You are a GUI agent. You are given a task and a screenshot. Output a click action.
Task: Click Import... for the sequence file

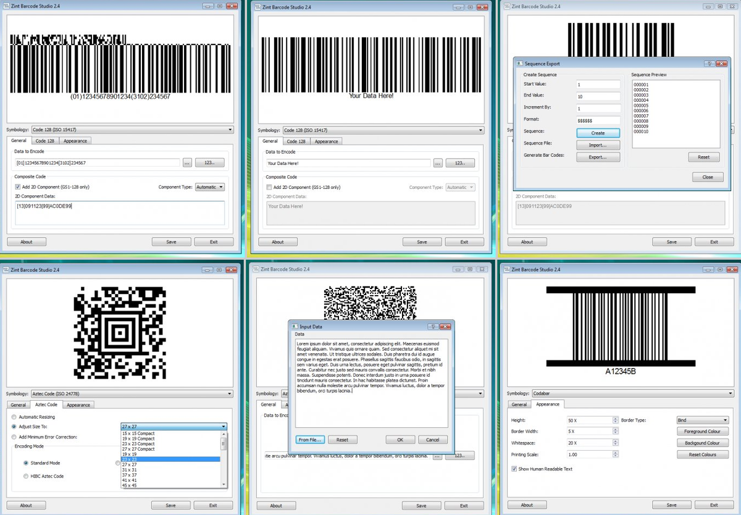[598, 145]
